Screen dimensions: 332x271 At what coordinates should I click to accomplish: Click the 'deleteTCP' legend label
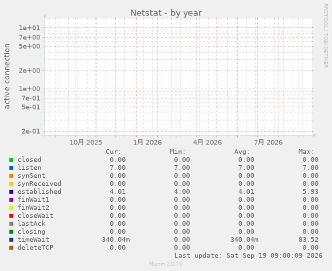tap(35, 248)
